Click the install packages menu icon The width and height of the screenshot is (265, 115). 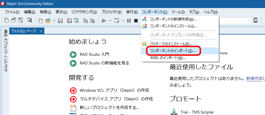pyautogui.click(x=145, y=44)
